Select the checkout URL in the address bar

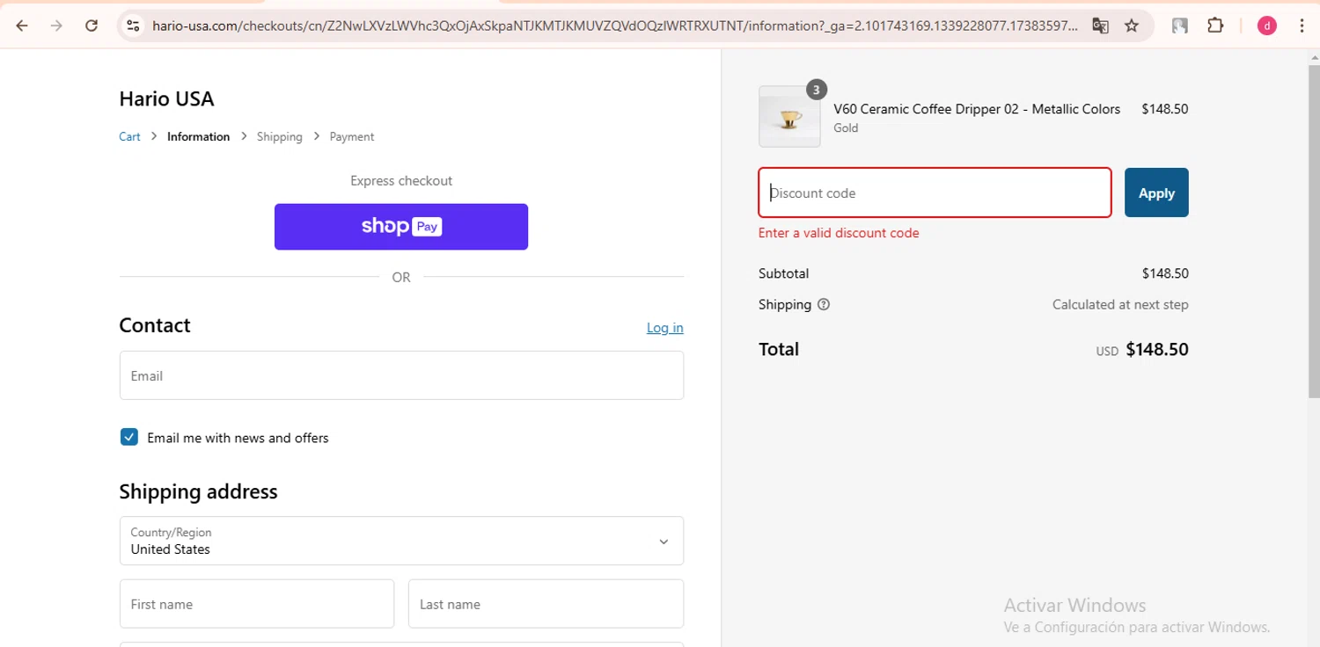tap(614, 25)
